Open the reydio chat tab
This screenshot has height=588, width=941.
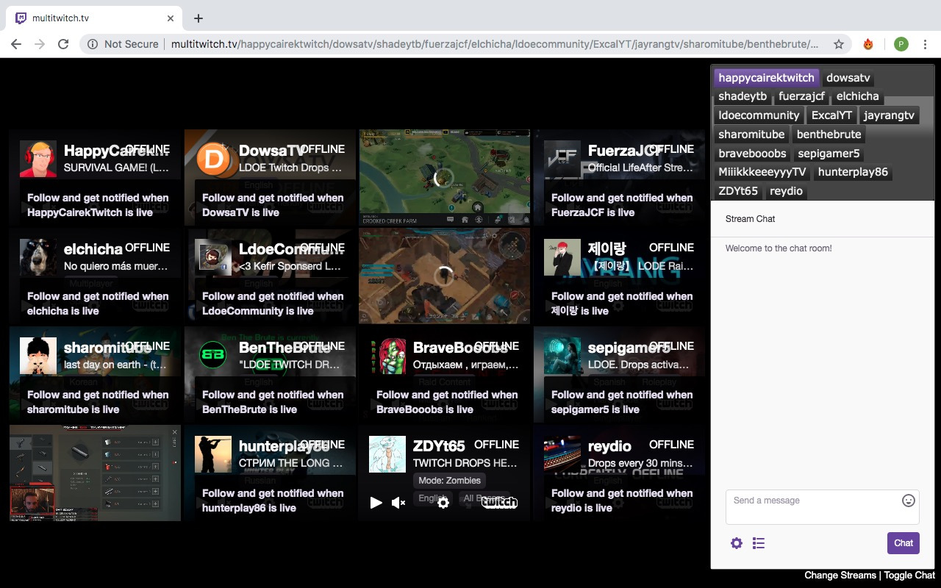pos(787,191)
